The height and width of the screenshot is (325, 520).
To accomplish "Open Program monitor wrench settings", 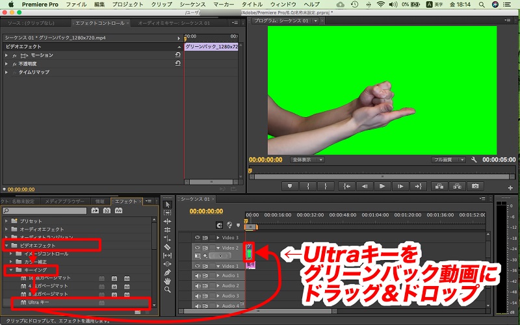I will pyautogui.click(x=474, y=160).
